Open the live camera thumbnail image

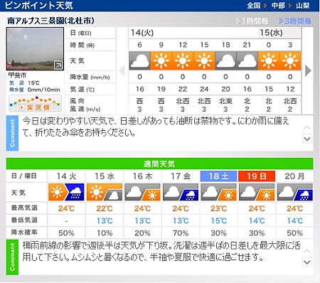pos(35,48)
